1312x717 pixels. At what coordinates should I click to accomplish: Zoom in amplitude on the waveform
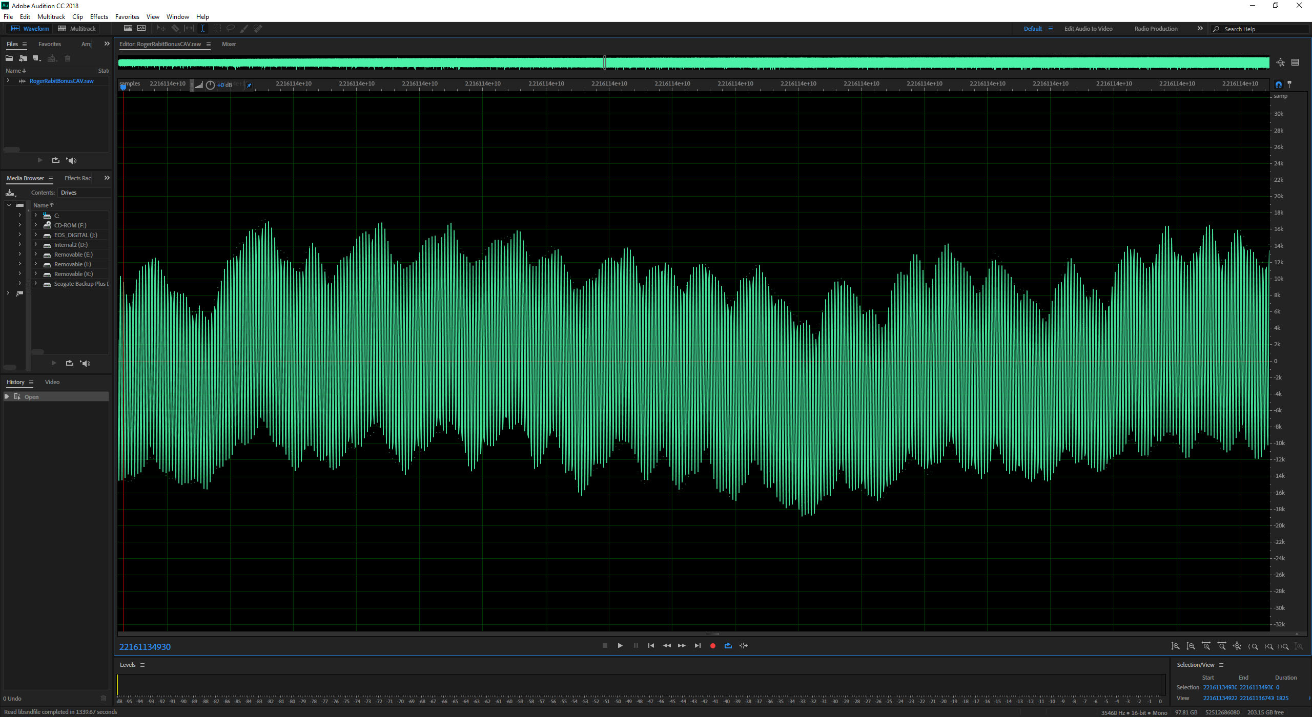click(1175, 646)
